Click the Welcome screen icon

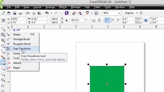(96, 13)
